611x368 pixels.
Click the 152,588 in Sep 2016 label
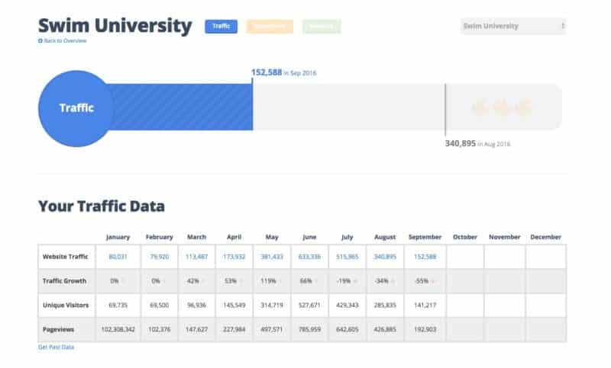283,72
